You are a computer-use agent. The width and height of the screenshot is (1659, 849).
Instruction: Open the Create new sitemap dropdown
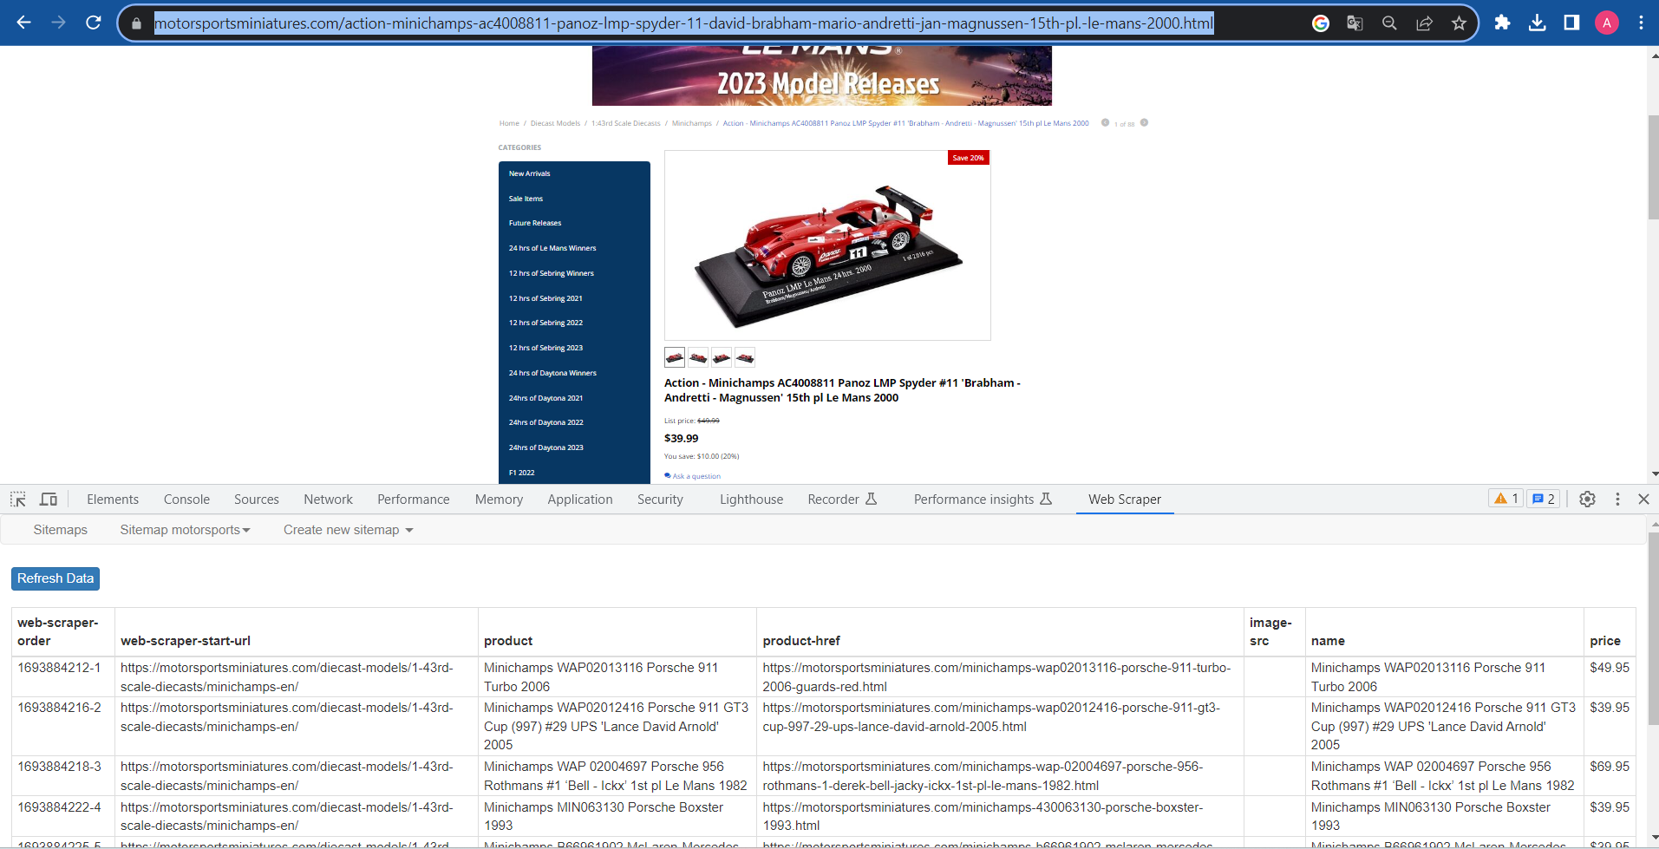coord(348,530)
